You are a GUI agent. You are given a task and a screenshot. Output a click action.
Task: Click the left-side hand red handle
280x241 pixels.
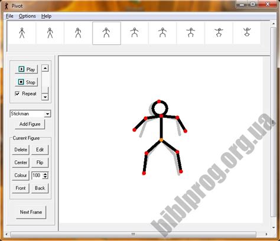tap(134, 130)
